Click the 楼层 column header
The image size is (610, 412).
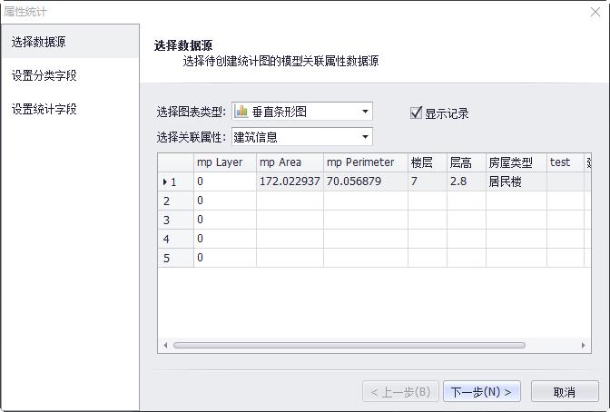click(x=426, y=162)
